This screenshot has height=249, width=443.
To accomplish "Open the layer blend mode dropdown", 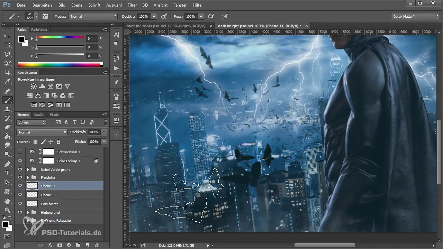I will tap(42, 132).
